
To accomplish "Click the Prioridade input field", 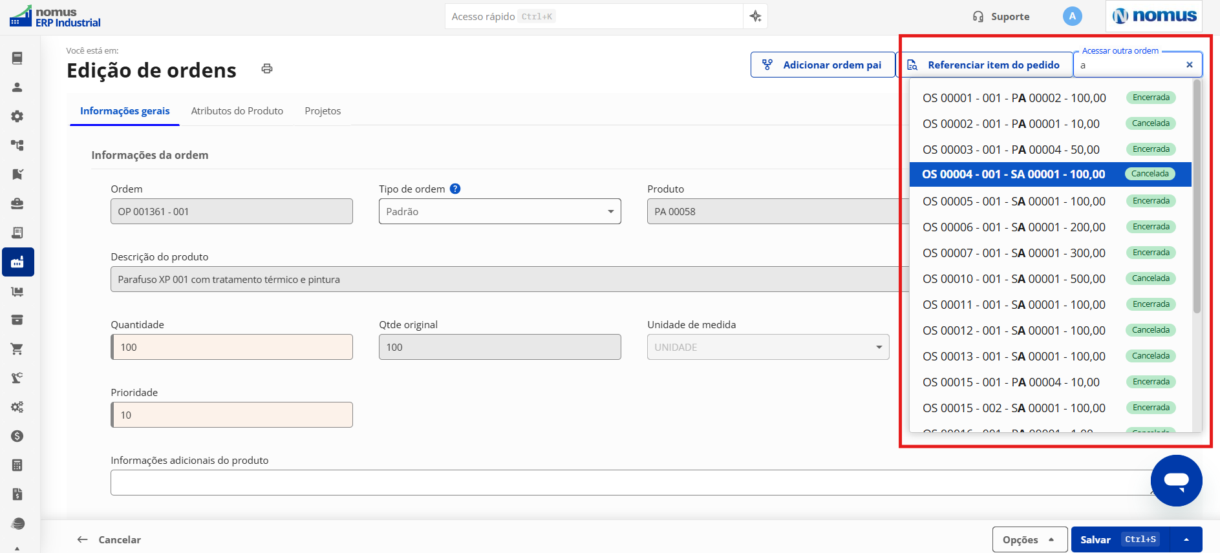I will pos(231,415).
